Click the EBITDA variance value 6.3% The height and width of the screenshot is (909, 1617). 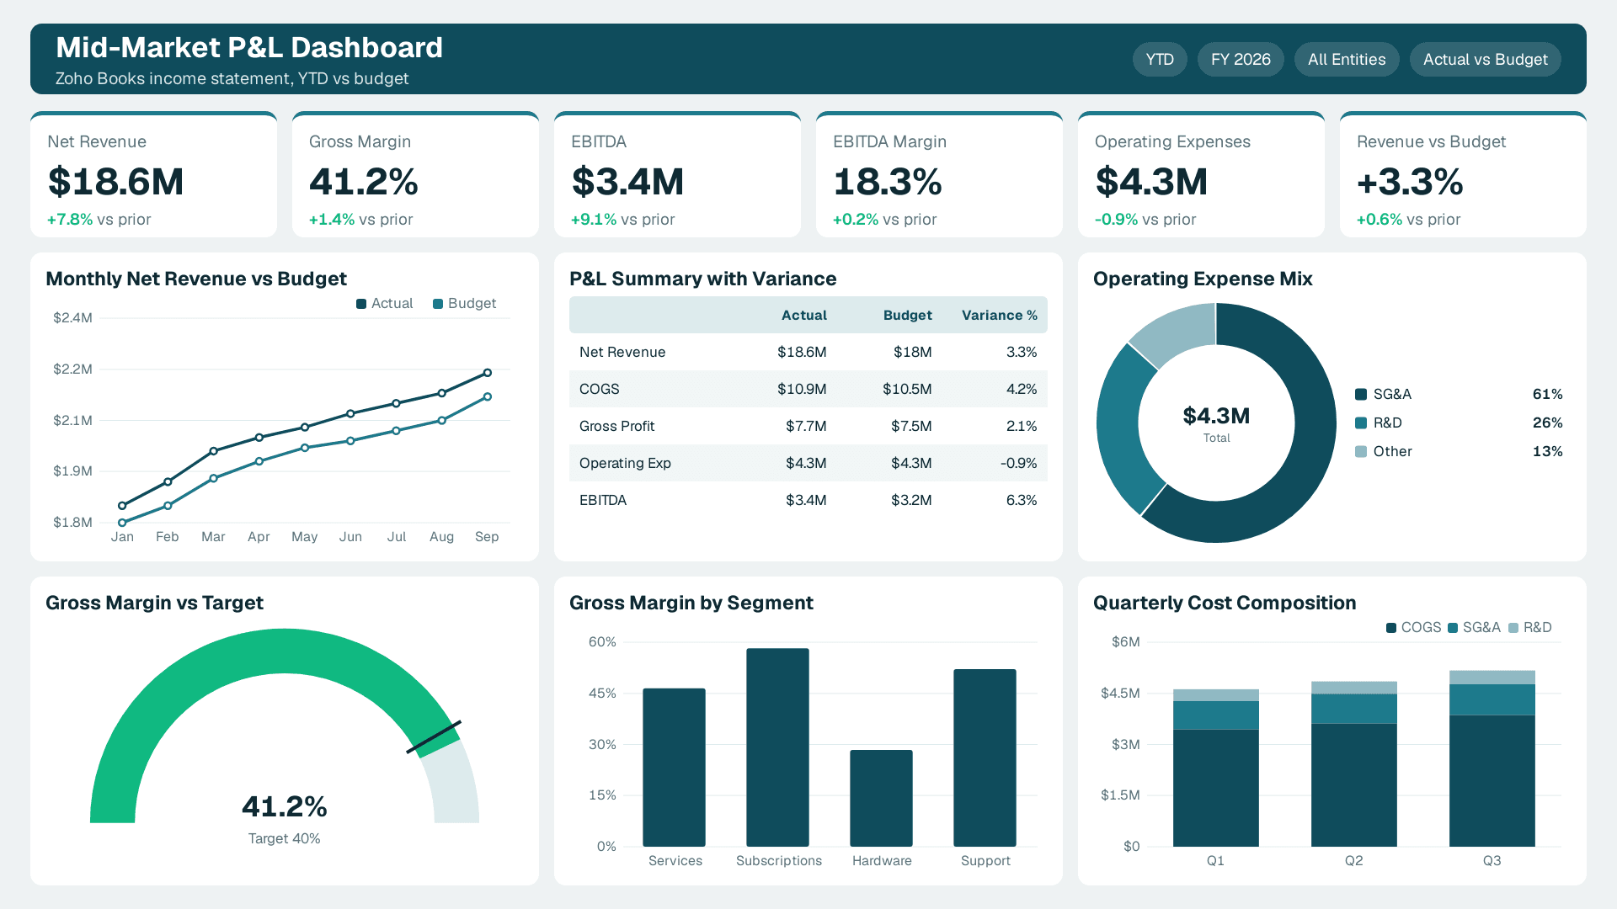[x=1022, y=500]
